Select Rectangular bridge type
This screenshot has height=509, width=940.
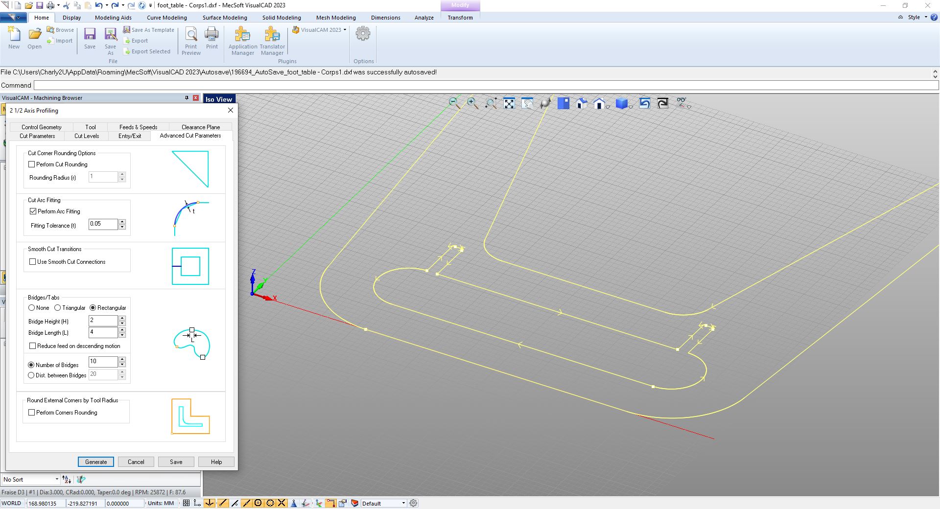point(93,308)
